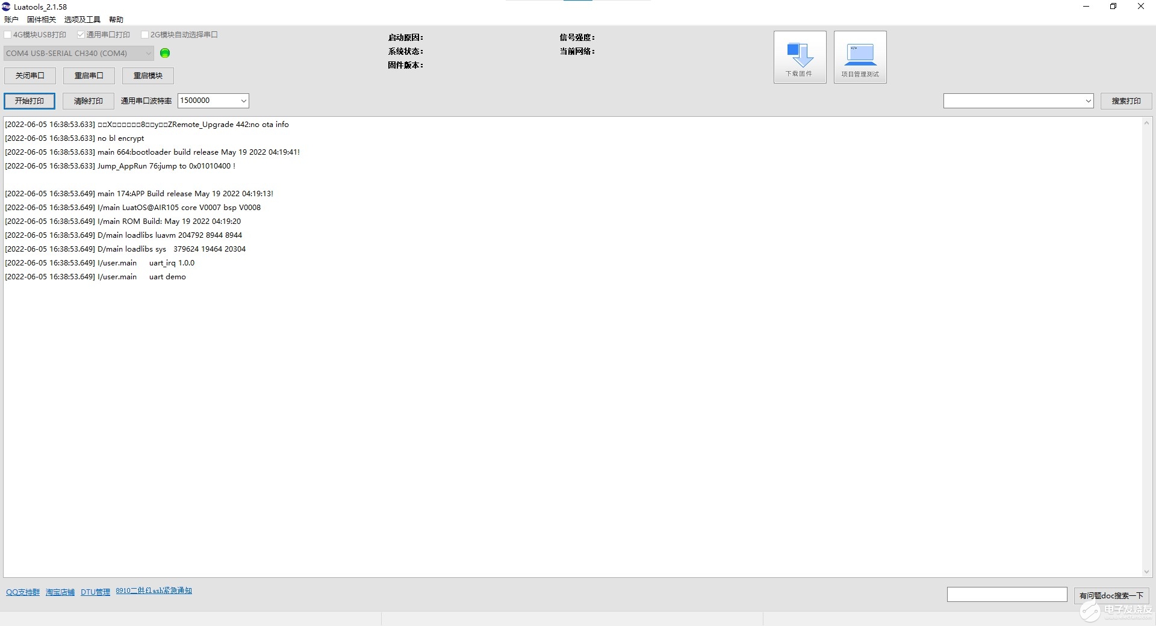Click the 信号强度 label
This screenshot has width=1156, height=626.
tap(577, 37)
